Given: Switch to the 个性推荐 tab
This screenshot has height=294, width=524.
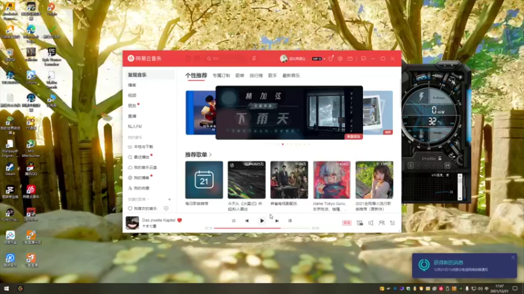Looking at the screenshot, I should 196,76.
